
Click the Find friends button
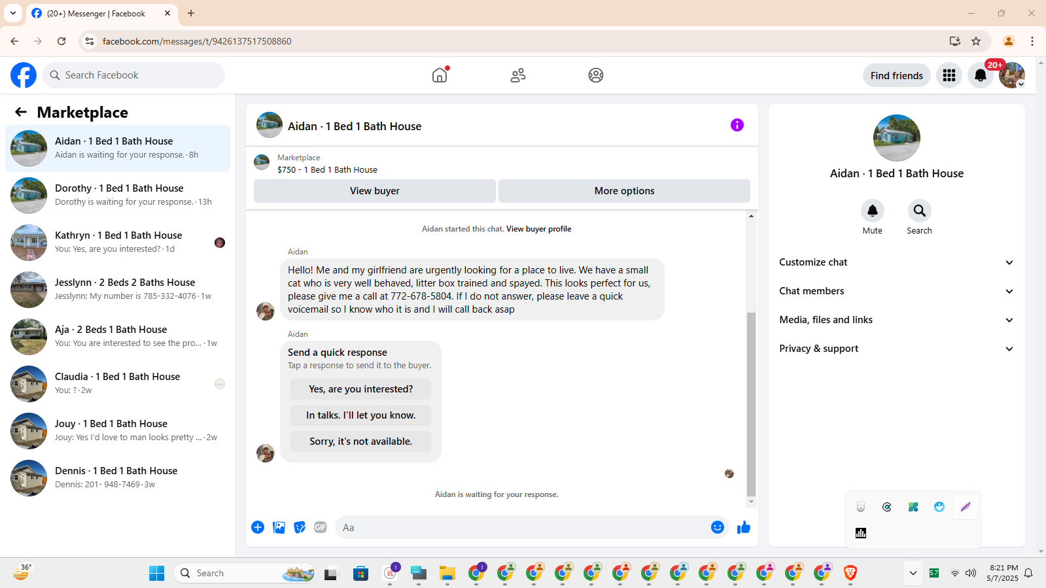coord(897,75)
